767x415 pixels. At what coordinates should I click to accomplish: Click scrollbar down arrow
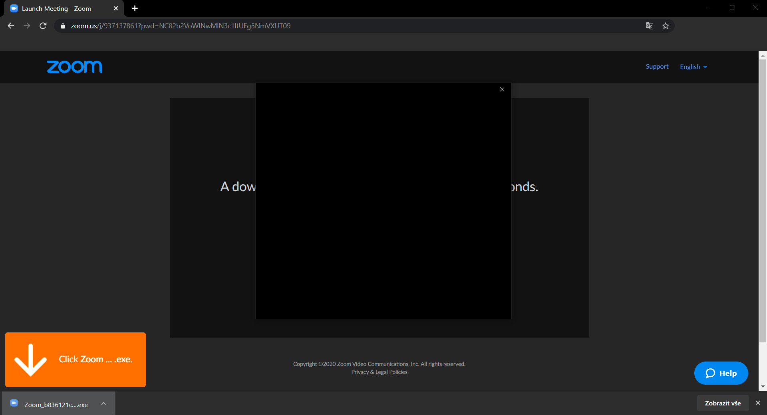click(763, 387)
